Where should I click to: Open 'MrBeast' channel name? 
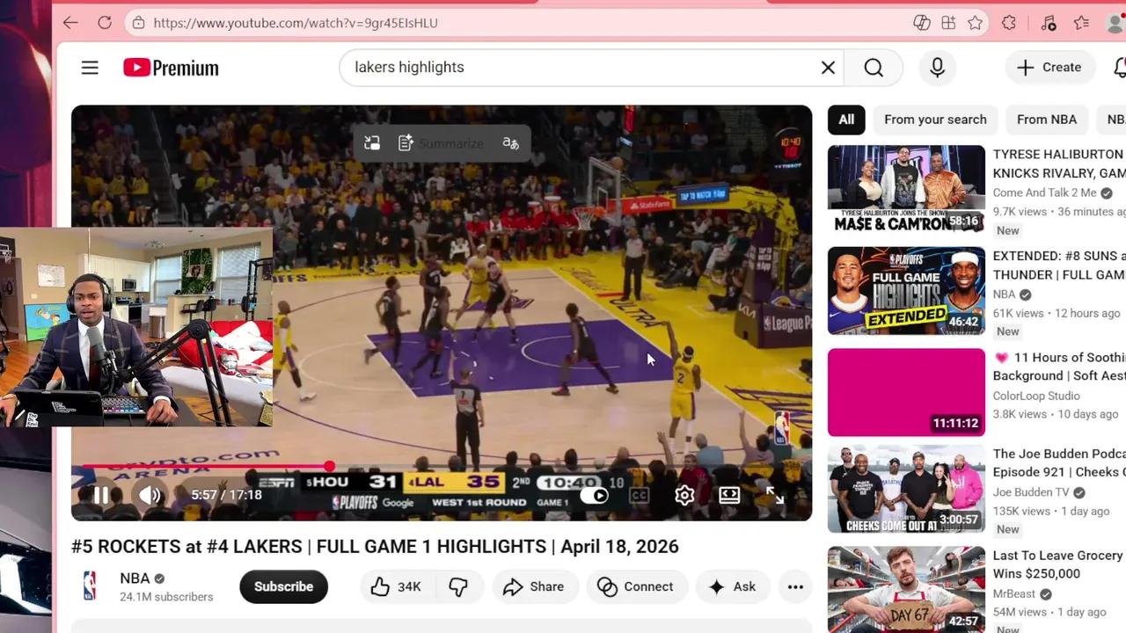1016,594
